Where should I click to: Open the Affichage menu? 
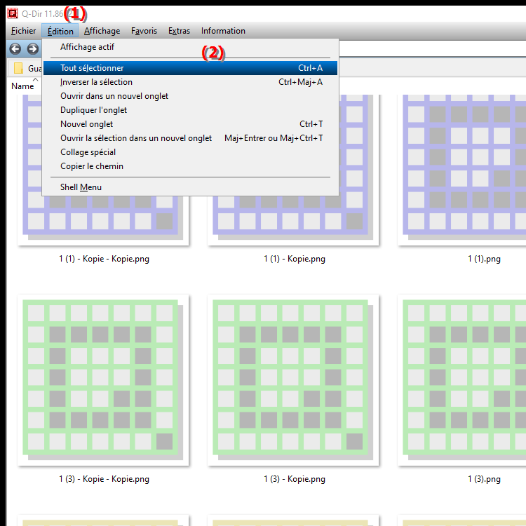point(102,31)
